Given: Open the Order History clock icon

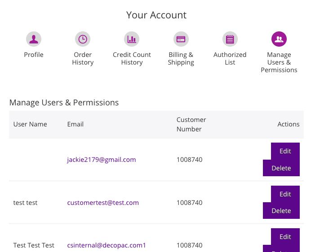Looking at the screenshot, I should click(83, 39).
